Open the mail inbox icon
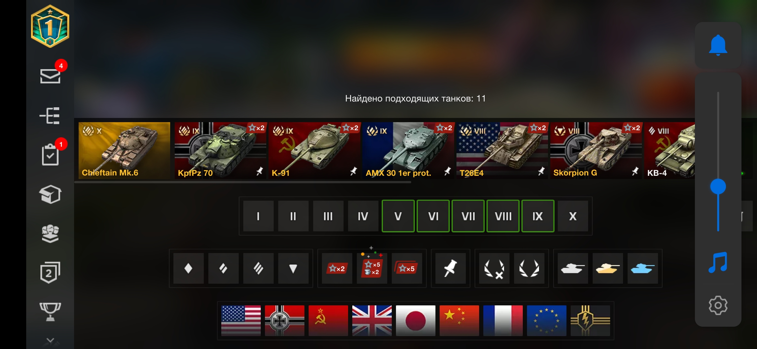Screen dimensions: 757x349 [x=50, y=76]
